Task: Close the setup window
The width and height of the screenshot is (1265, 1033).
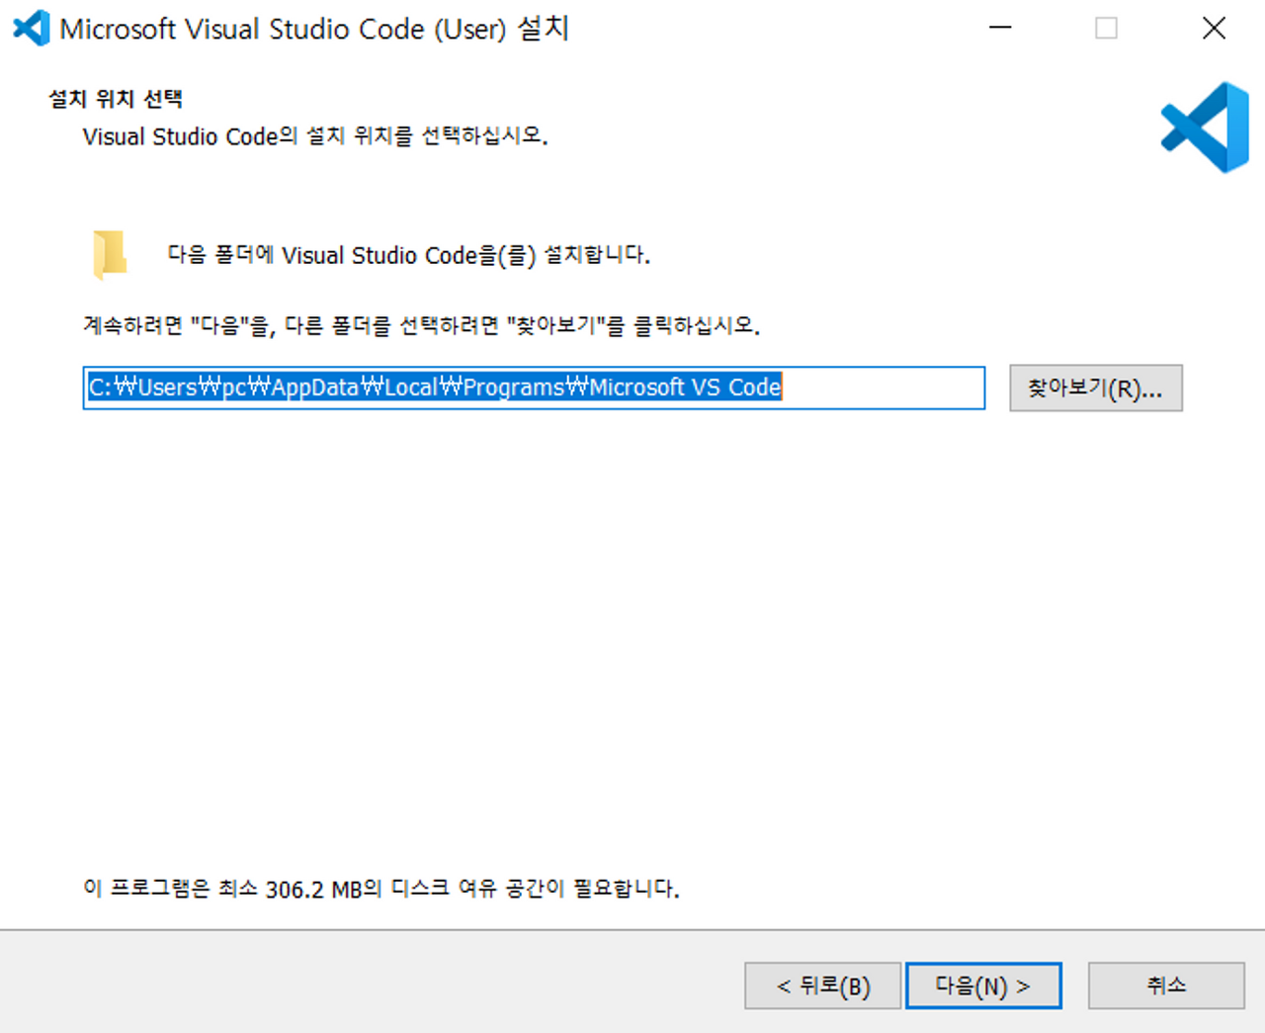Action: click(x=1215, y=28)
